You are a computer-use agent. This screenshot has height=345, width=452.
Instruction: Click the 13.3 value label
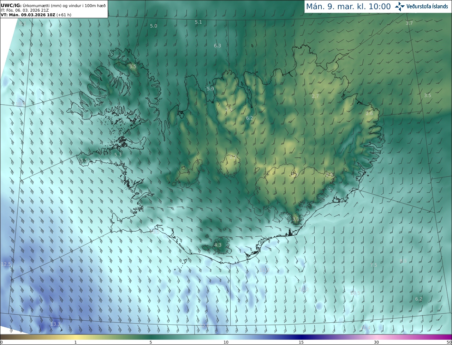[x=55, y=324]
